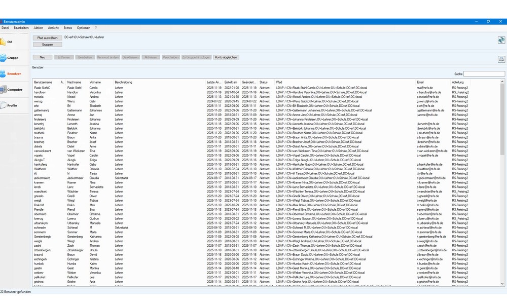Open the Computer sidebar section
Viewport: 507px width, 304px height.
click(x=12, y=90)
